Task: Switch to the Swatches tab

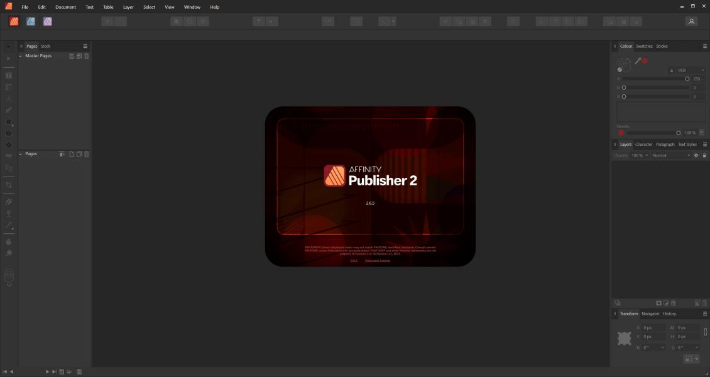Action: (x=644, y=46)
